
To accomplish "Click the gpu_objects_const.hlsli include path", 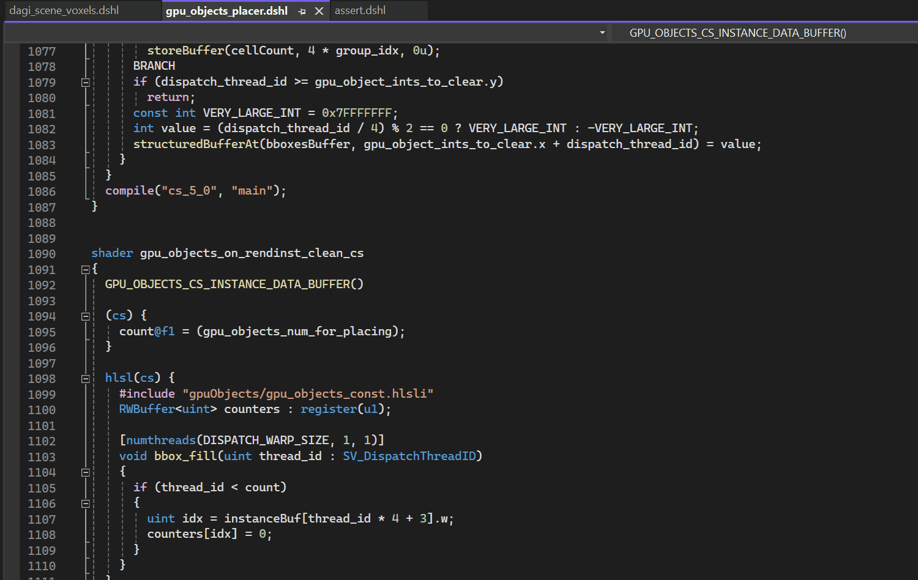I will 307,393.
